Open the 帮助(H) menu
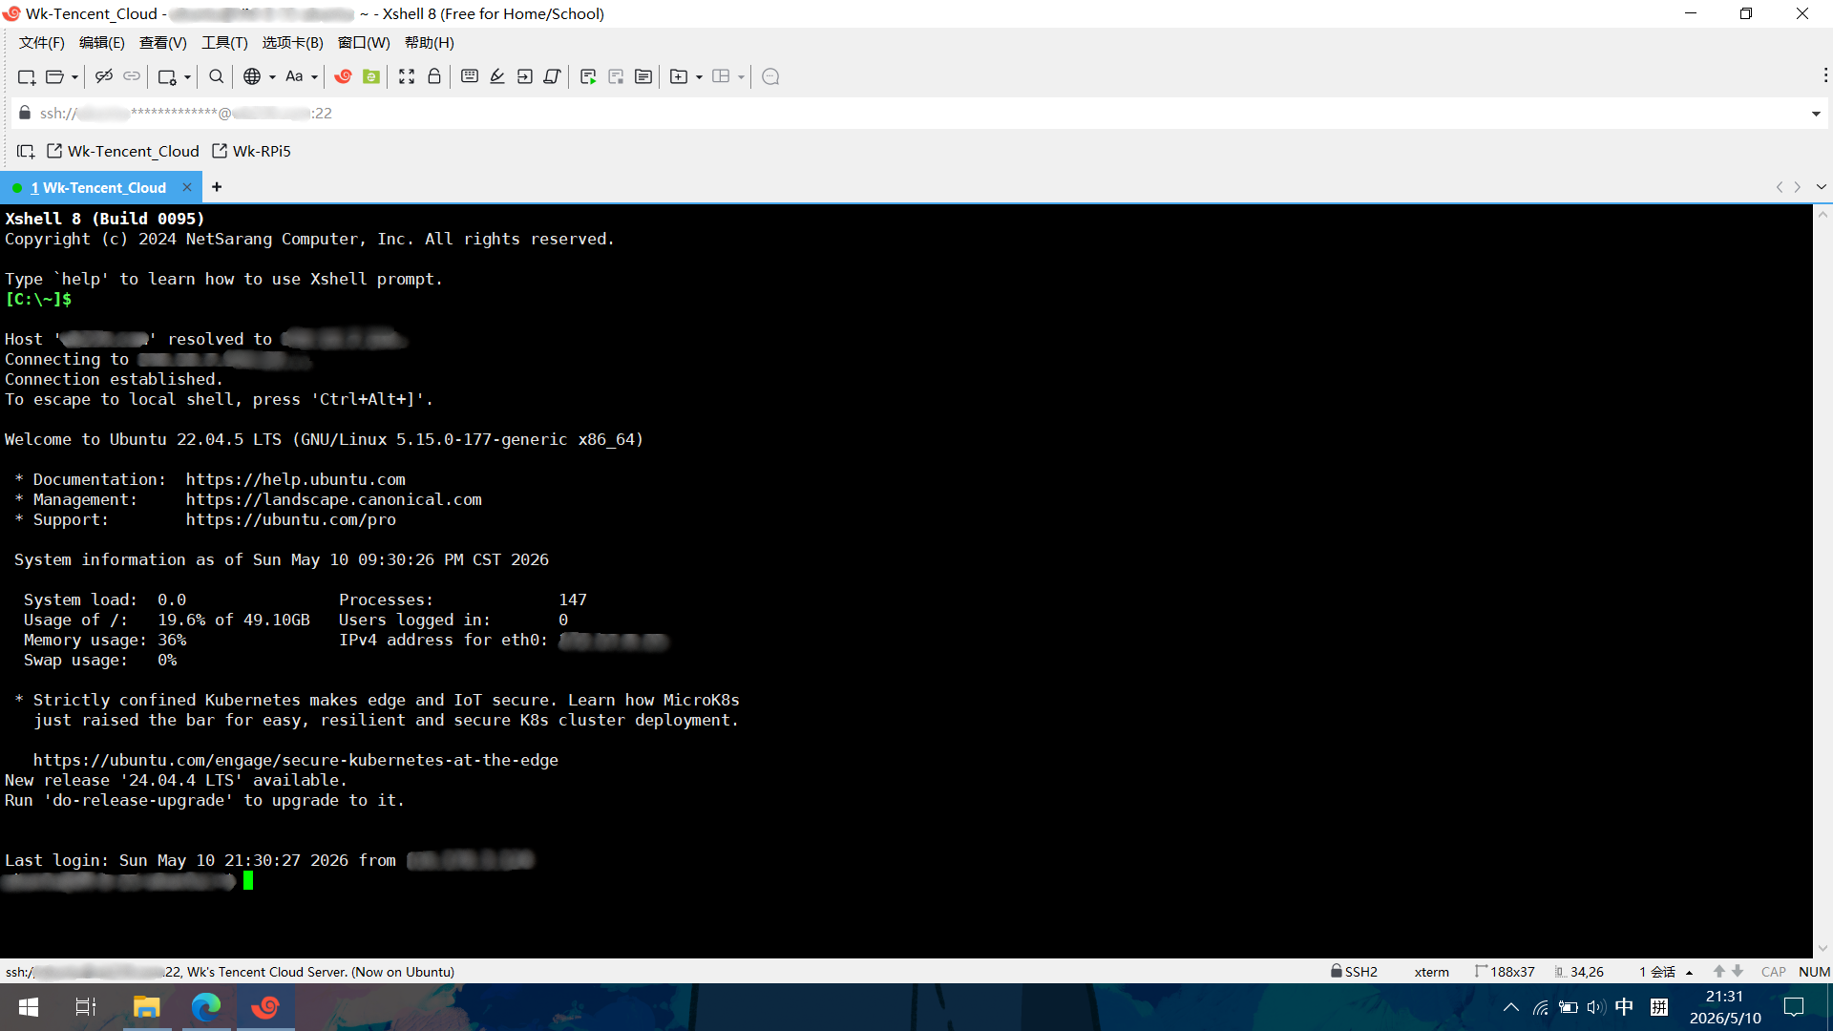 [430, 43]
